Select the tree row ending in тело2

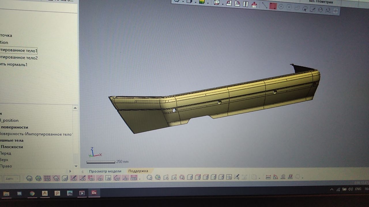pos(19,58)
